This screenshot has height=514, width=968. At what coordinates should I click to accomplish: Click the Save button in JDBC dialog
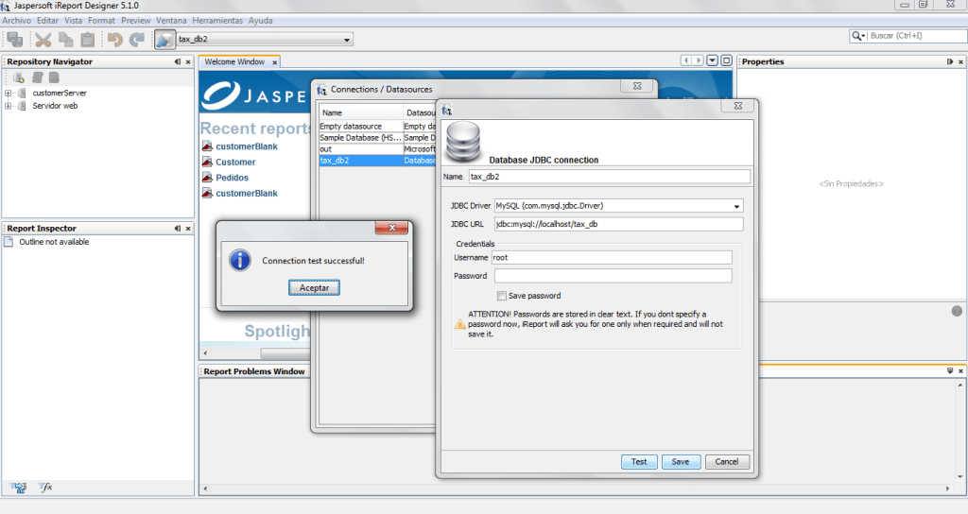click(x=681, y=462)
